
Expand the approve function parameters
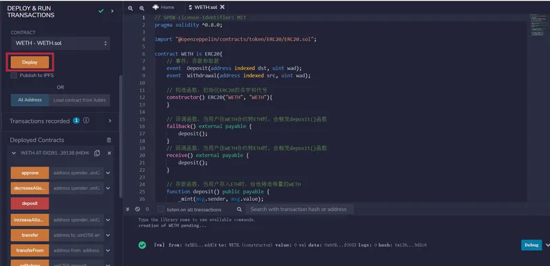click(108, 173)
